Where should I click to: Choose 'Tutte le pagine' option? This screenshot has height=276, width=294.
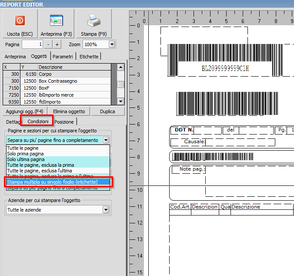click(58, 148)
